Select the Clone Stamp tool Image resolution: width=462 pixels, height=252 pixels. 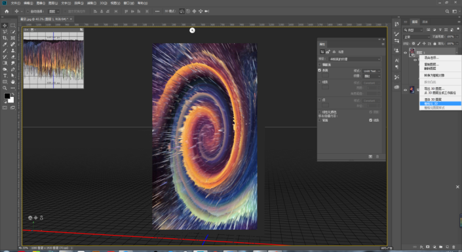tap(13, 50)
